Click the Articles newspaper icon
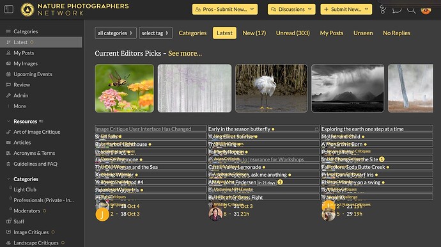This screenshot has height=247, width=441. pos(8,143)
